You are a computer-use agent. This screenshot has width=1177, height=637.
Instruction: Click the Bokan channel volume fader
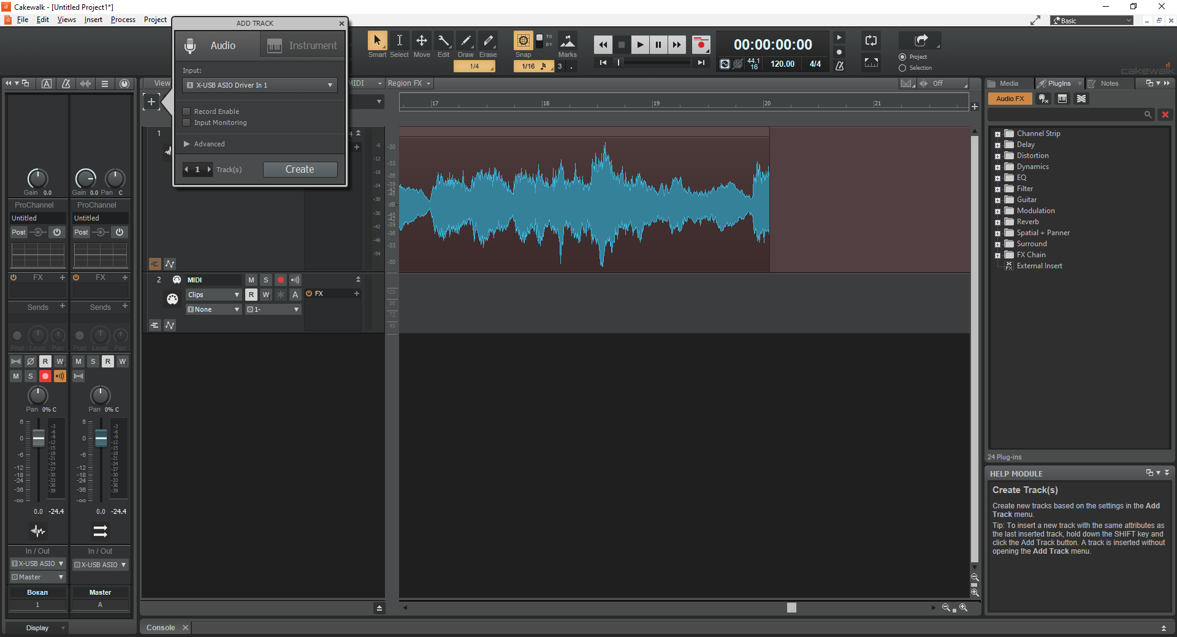pyautogui.click(x=38, y=438)
